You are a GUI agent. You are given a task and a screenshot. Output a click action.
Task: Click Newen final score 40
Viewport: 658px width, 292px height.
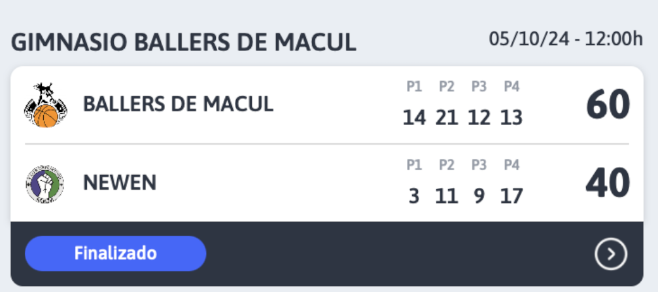coord(608,183)
